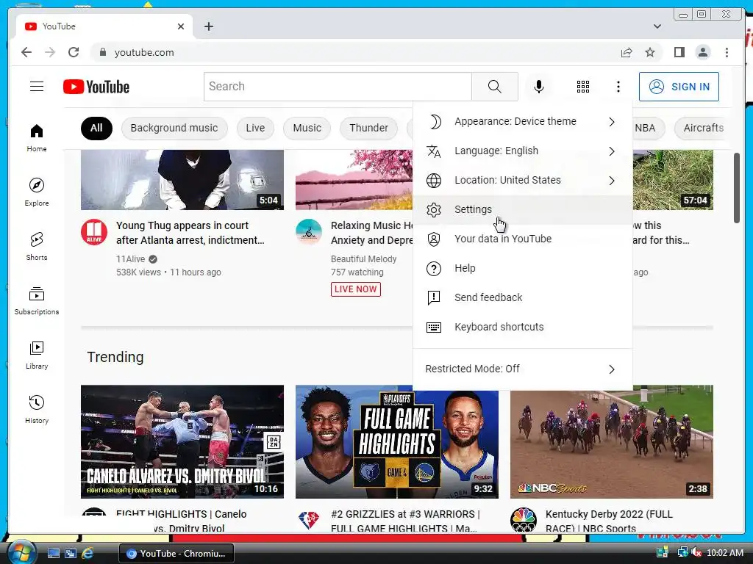The image size is (753, 564).
Task: Open the YouTube hamburger guide menu
Action: pos(37,87)
